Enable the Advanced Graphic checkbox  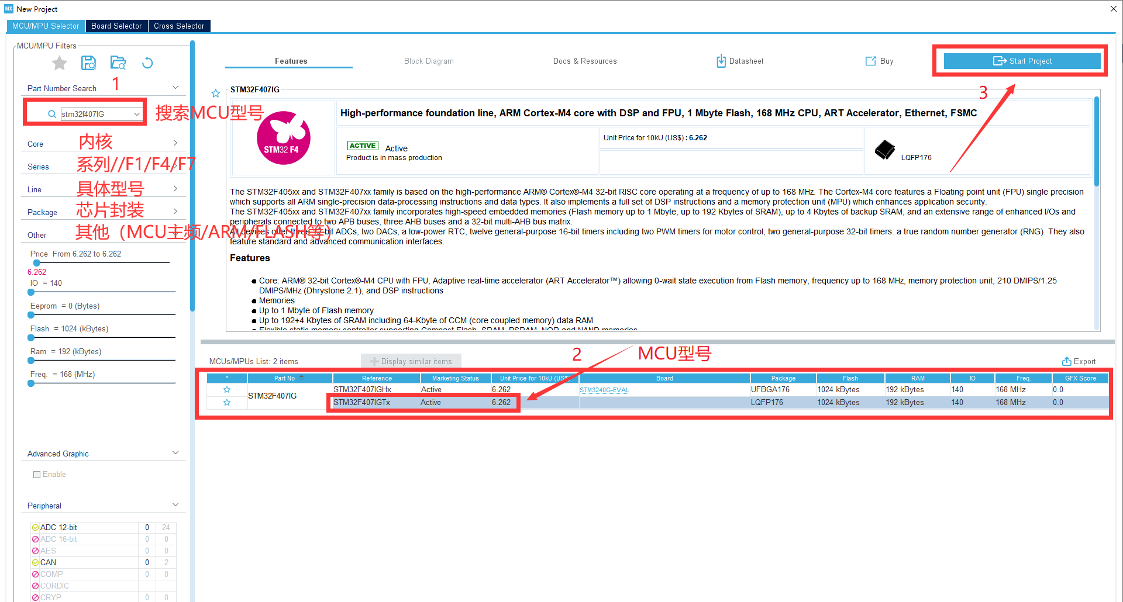click(37, 475)
